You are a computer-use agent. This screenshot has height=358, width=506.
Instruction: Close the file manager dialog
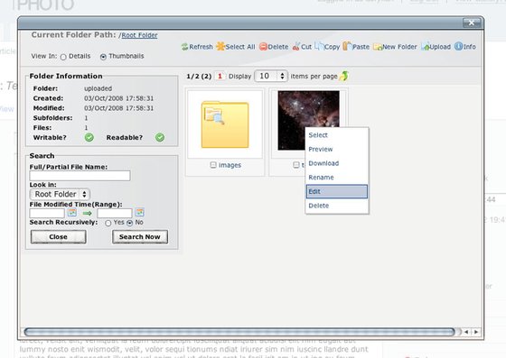click(x=472, y=23)
